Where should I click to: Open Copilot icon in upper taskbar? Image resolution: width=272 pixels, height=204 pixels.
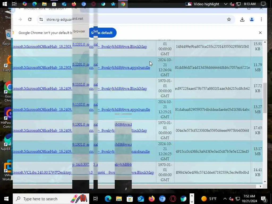click(x=24, y=4)
